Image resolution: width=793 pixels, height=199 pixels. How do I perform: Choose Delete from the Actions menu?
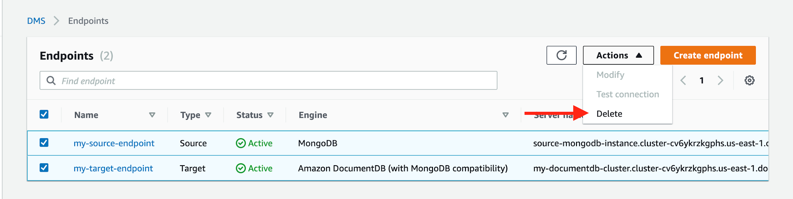click(609, 113)
